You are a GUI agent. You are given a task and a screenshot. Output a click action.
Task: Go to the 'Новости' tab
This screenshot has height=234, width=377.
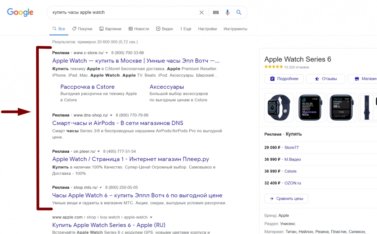(139, 29)
